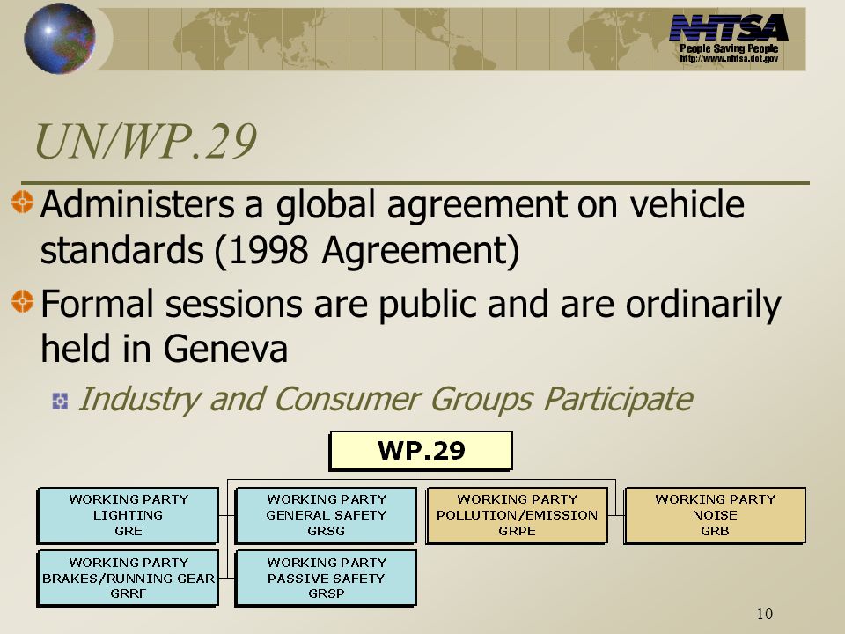Viewport: 845px width, 634px height.
Task: Select the Working Party Pollution/Emission GRPE box
Action: pyautogui.click(x=517, y=515)
